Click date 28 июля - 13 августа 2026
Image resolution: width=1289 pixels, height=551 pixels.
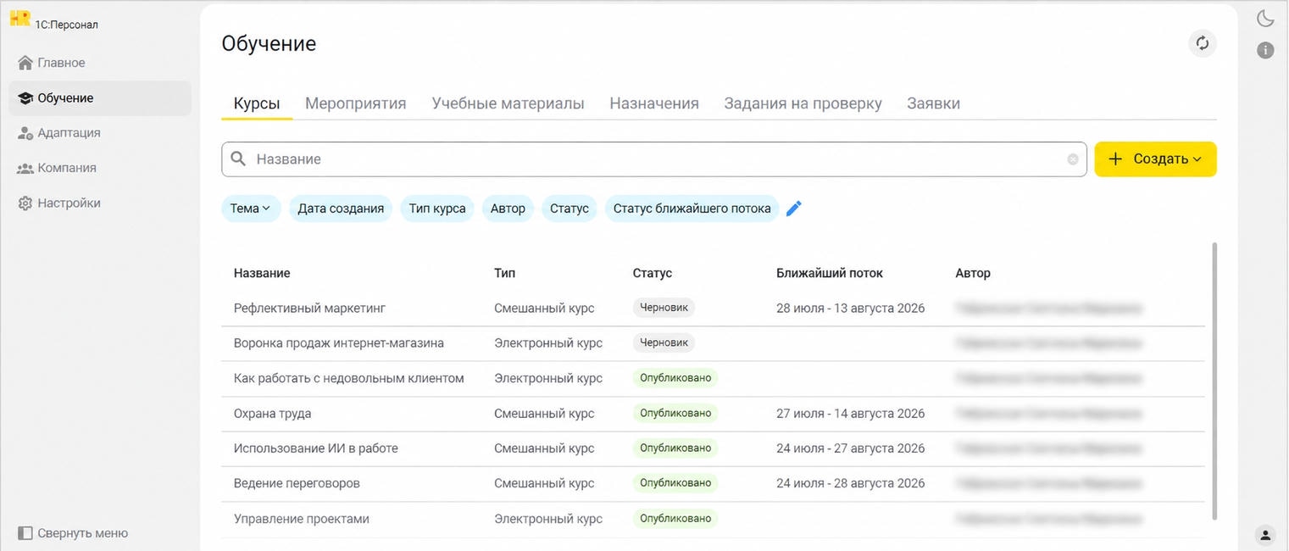(x=851, y=309)
